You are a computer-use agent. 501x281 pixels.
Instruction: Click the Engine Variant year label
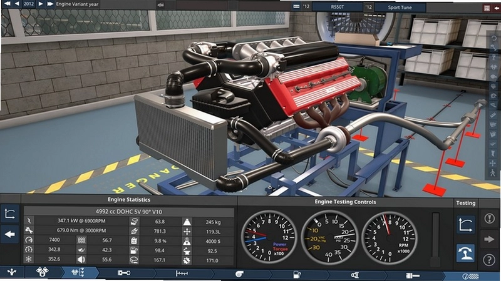point(77,4)
